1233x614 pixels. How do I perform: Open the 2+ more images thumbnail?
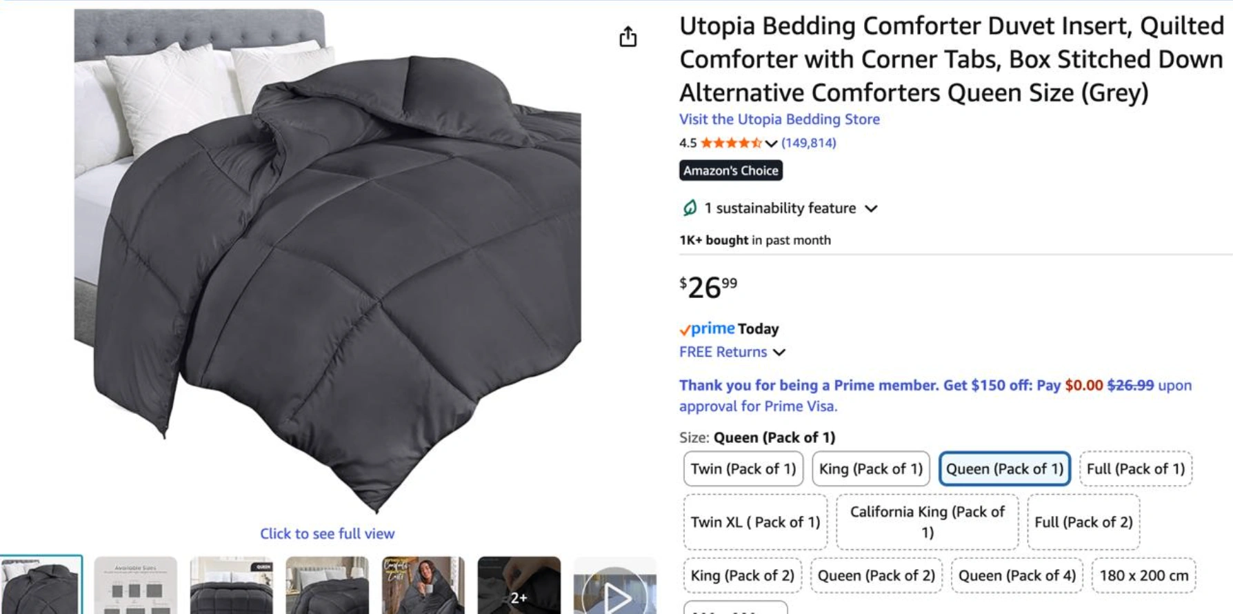point(519,585)
